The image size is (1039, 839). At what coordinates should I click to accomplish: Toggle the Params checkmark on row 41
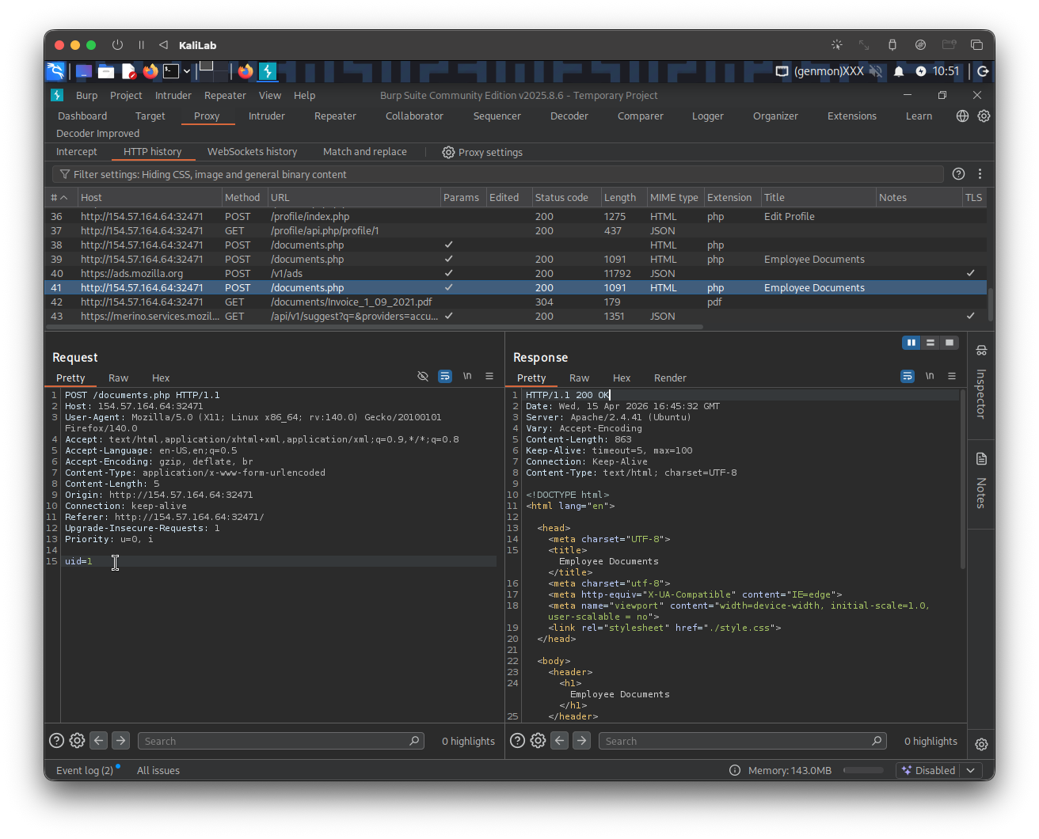448,287
